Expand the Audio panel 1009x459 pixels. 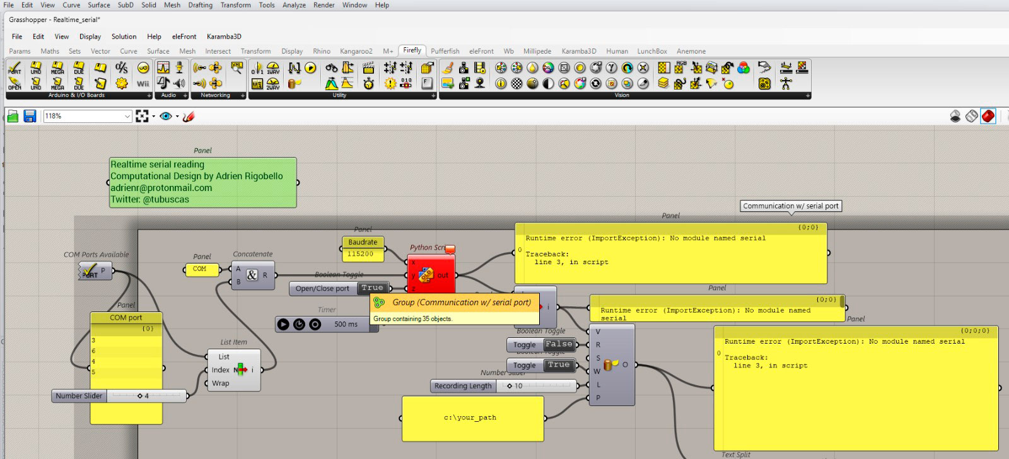[185, 96]
